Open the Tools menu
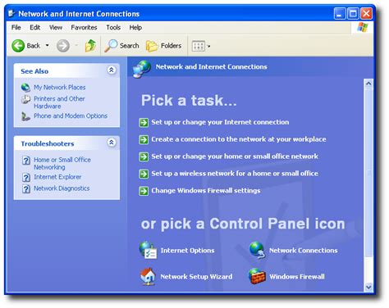The height and width of the screenshot is (308, 389). click(x=113, y=27)
